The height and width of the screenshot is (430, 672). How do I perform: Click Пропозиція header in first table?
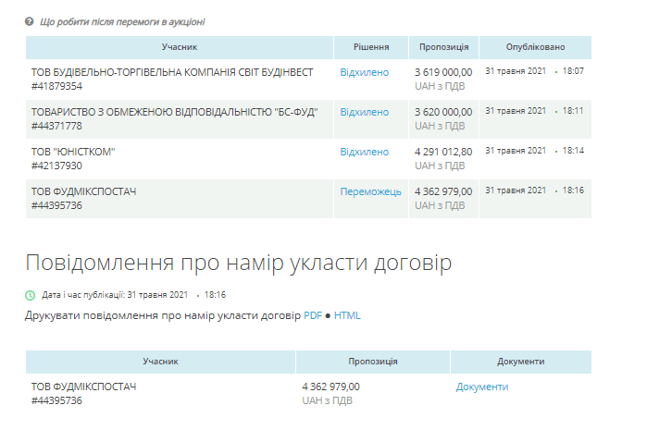(444, 47)
